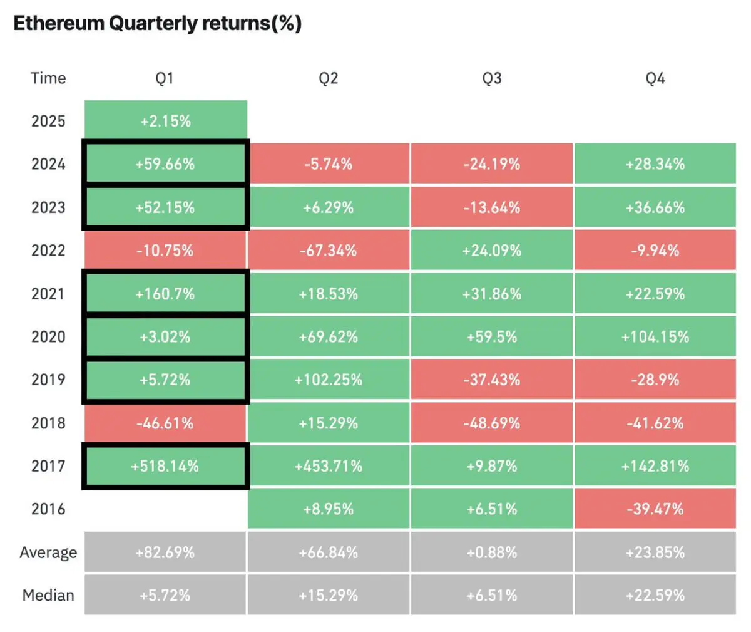Click the Q1 column header
Viewport: 751px width, 632px height.
point(165,78)
